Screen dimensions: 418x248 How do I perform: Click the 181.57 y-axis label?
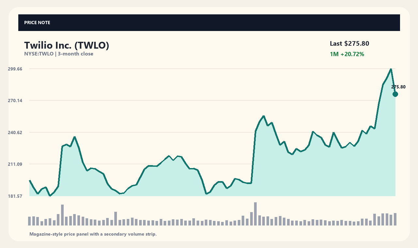coord(15,196)
